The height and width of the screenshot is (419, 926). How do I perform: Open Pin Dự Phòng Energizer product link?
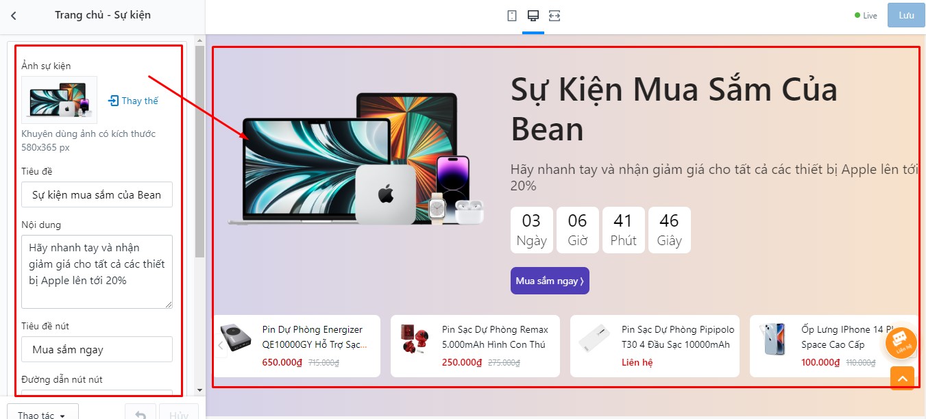click(313, 337)
